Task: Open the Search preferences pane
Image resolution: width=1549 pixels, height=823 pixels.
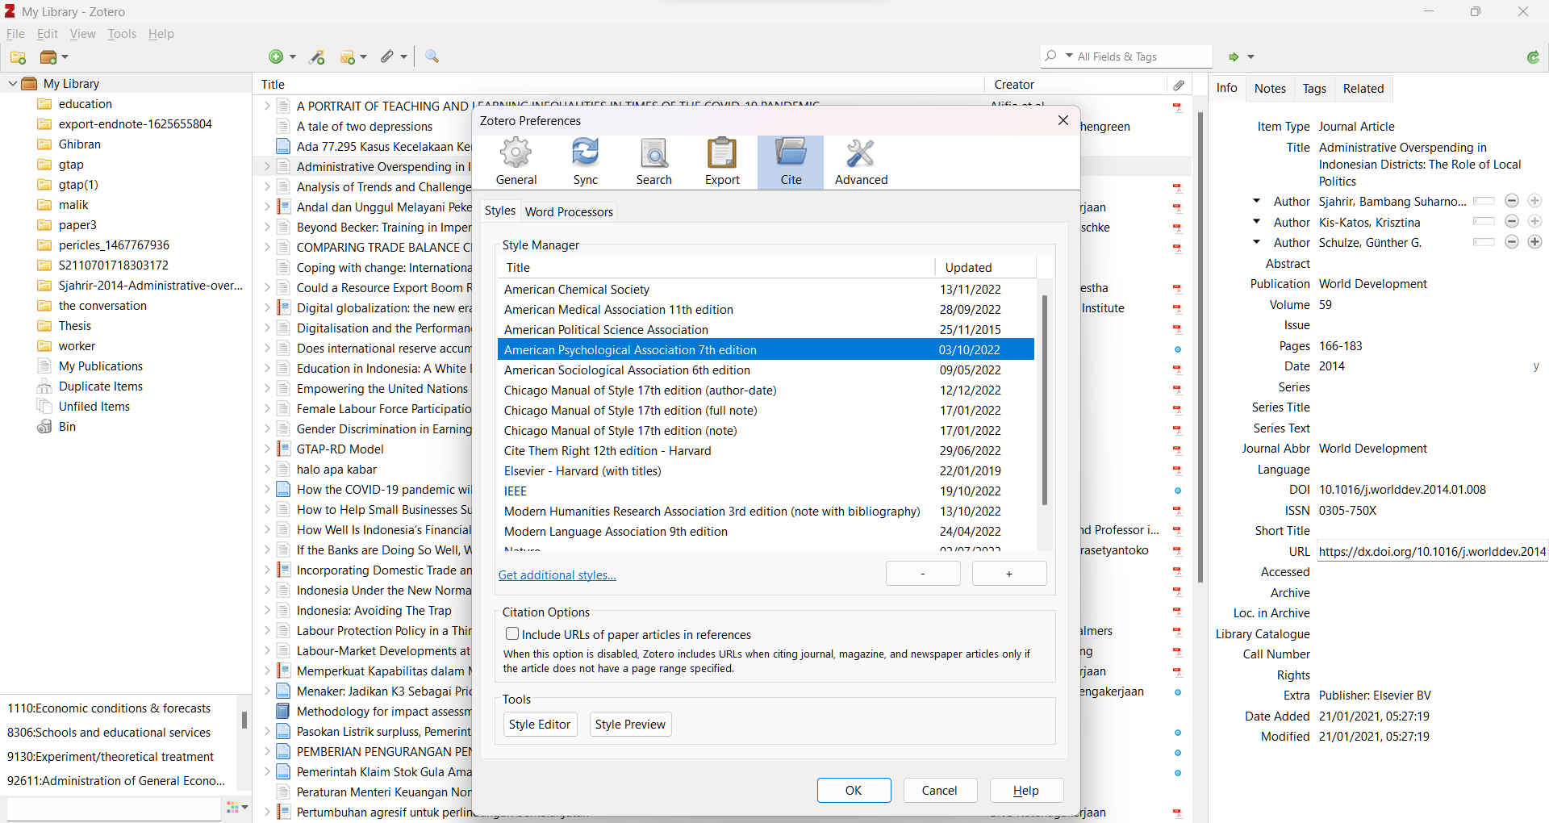Action: [653, 162]
